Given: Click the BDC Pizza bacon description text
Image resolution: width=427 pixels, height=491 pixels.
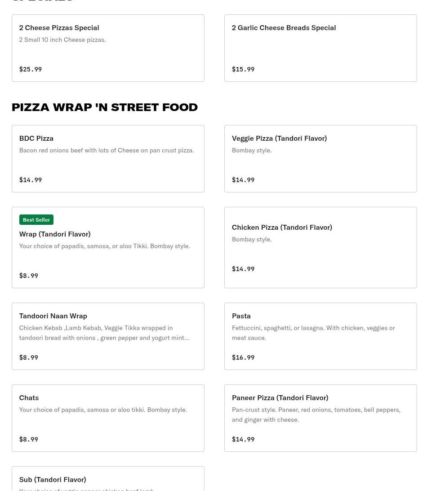Looking at the screenshot, I should pyautogui.click(x=107, y=150).
